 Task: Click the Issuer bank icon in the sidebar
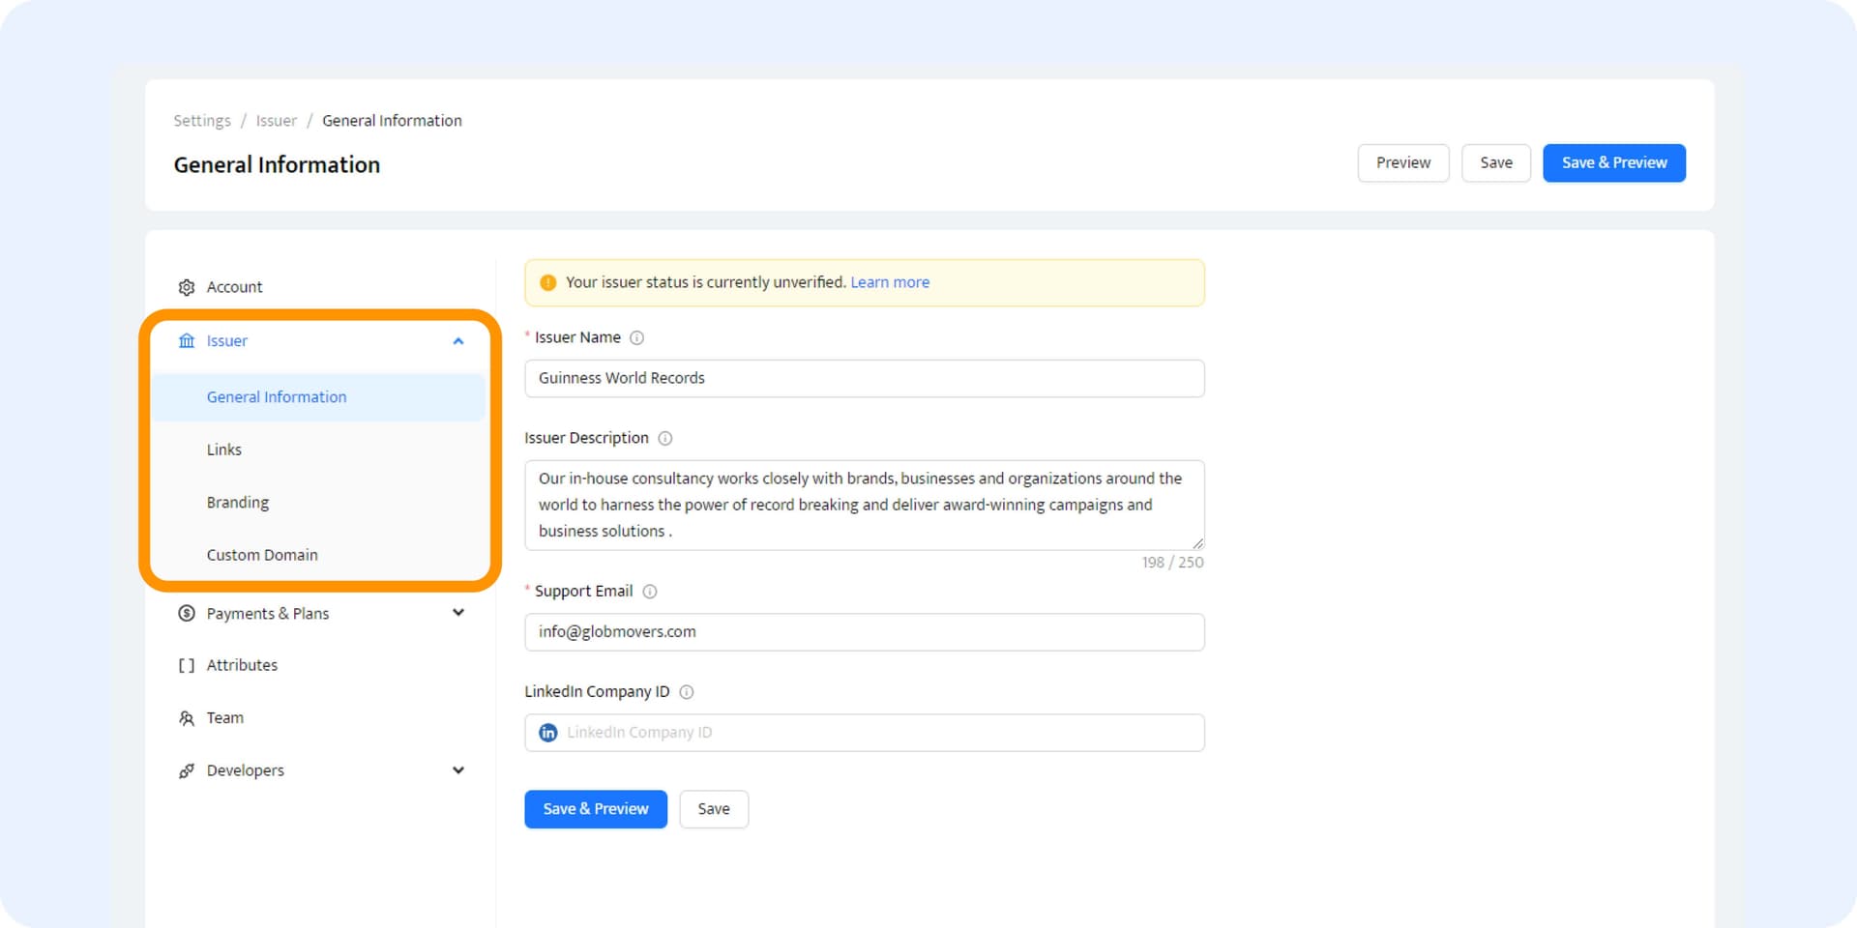(x=186, y=340)
